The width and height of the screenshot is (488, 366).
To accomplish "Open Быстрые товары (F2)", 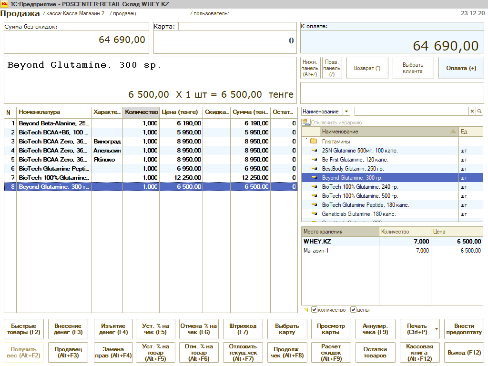I will (x=24, y=329).
